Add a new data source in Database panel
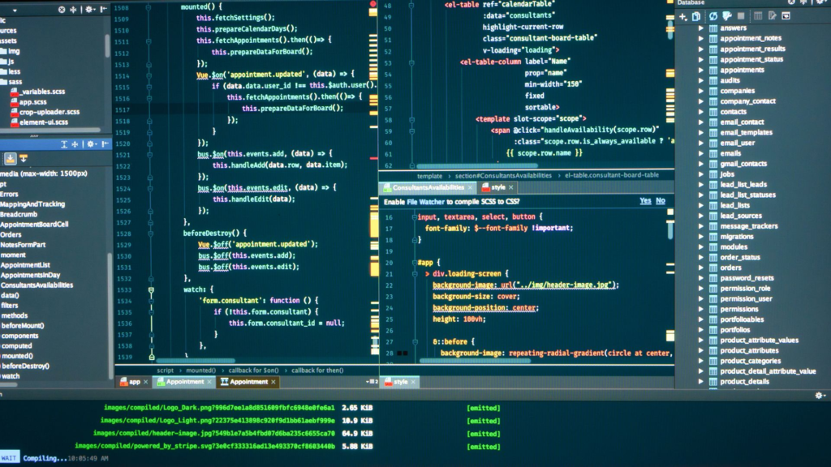Screen dimensions: 831x467 coord(684,15)
